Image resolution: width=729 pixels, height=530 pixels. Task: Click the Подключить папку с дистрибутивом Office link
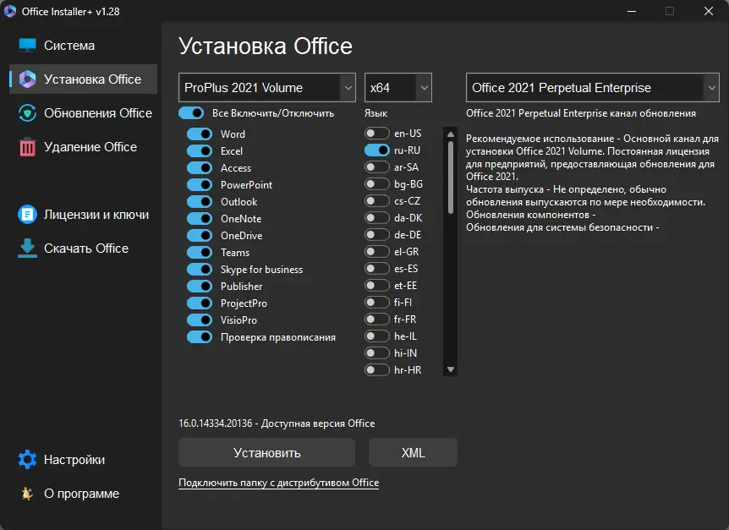(x=278, y=483)
